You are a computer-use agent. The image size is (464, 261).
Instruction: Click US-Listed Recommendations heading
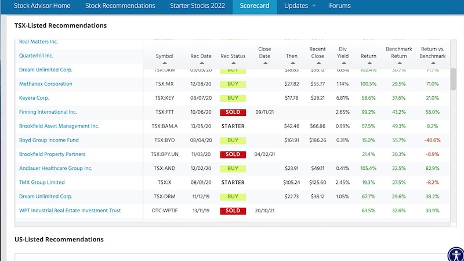[x=59, y=240]
